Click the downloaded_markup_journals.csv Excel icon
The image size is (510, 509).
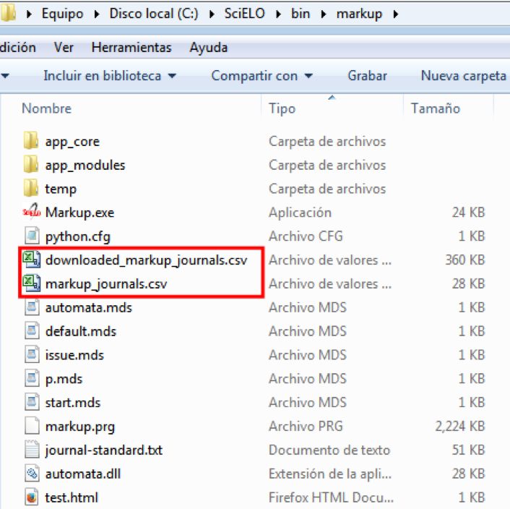[x=30, y=260]
